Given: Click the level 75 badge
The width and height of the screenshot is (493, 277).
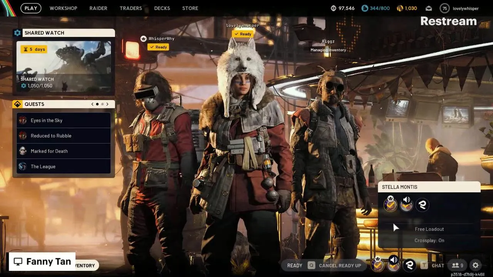Looking at the screenshot, I should click(x=445, y=8).
